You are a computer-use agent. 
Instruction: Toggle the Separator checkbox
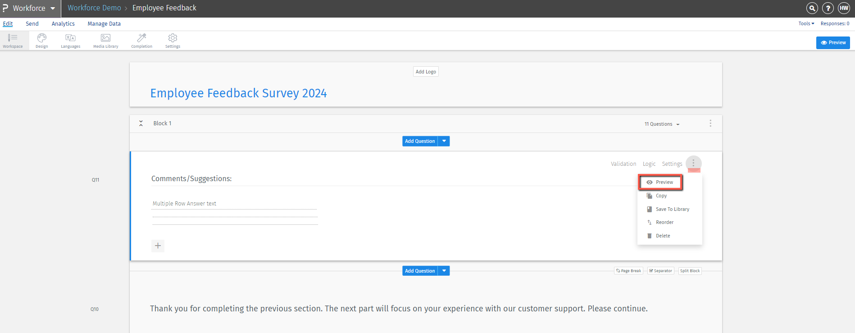click(661, 271)
